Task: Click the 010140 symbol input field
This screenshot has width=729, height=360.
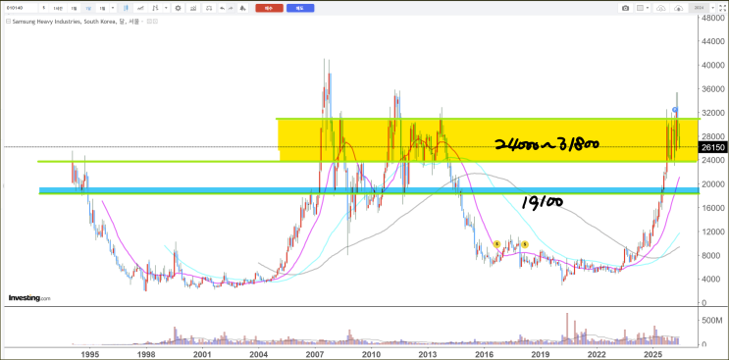Action: [x=21, y=8]
